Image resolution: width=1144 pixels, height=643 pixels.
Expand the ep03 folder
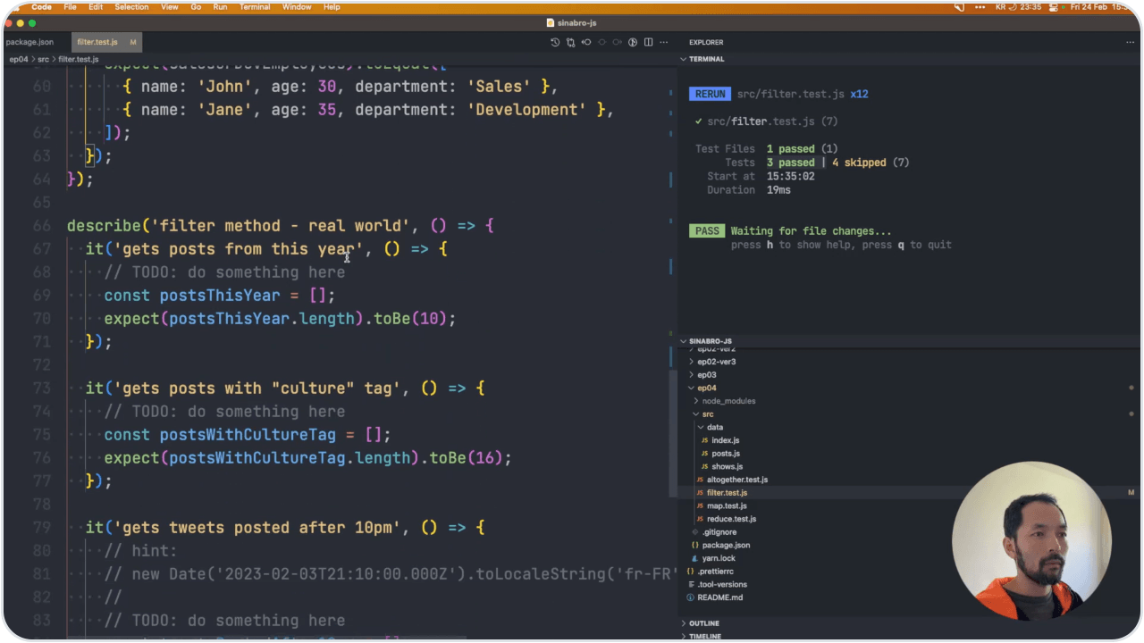(691, 375)
